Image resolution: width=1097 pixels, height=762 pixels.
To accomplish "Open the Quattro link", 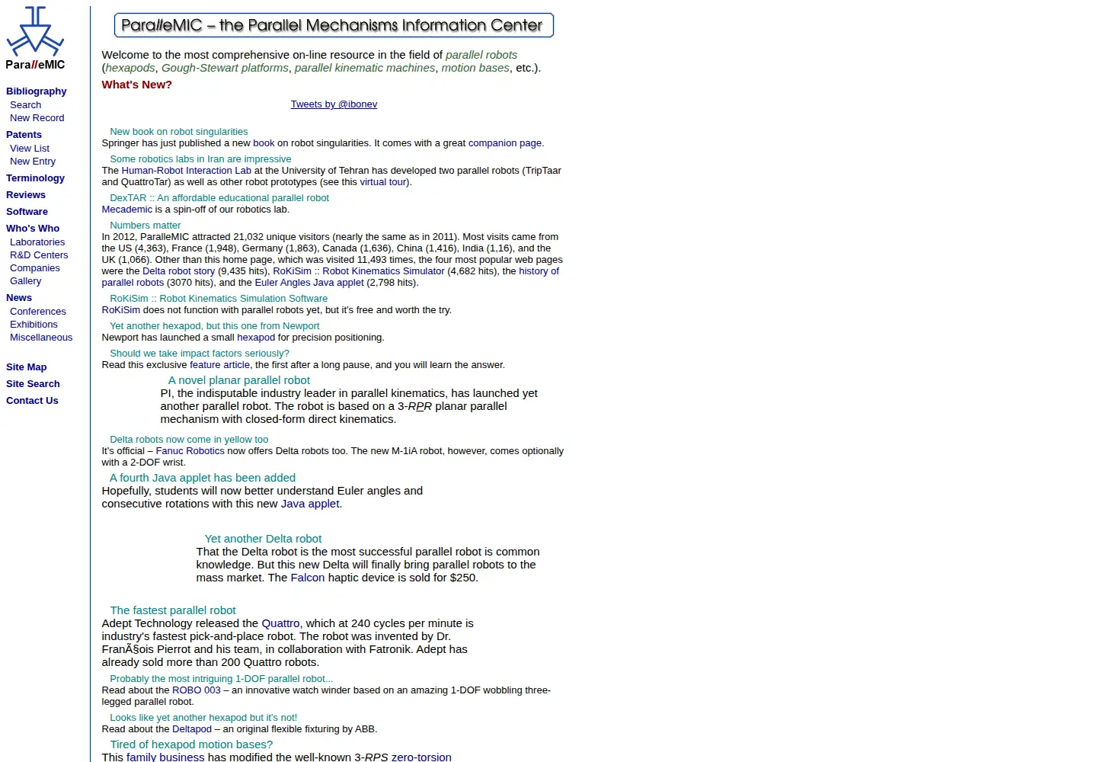I will pos(280,623).
